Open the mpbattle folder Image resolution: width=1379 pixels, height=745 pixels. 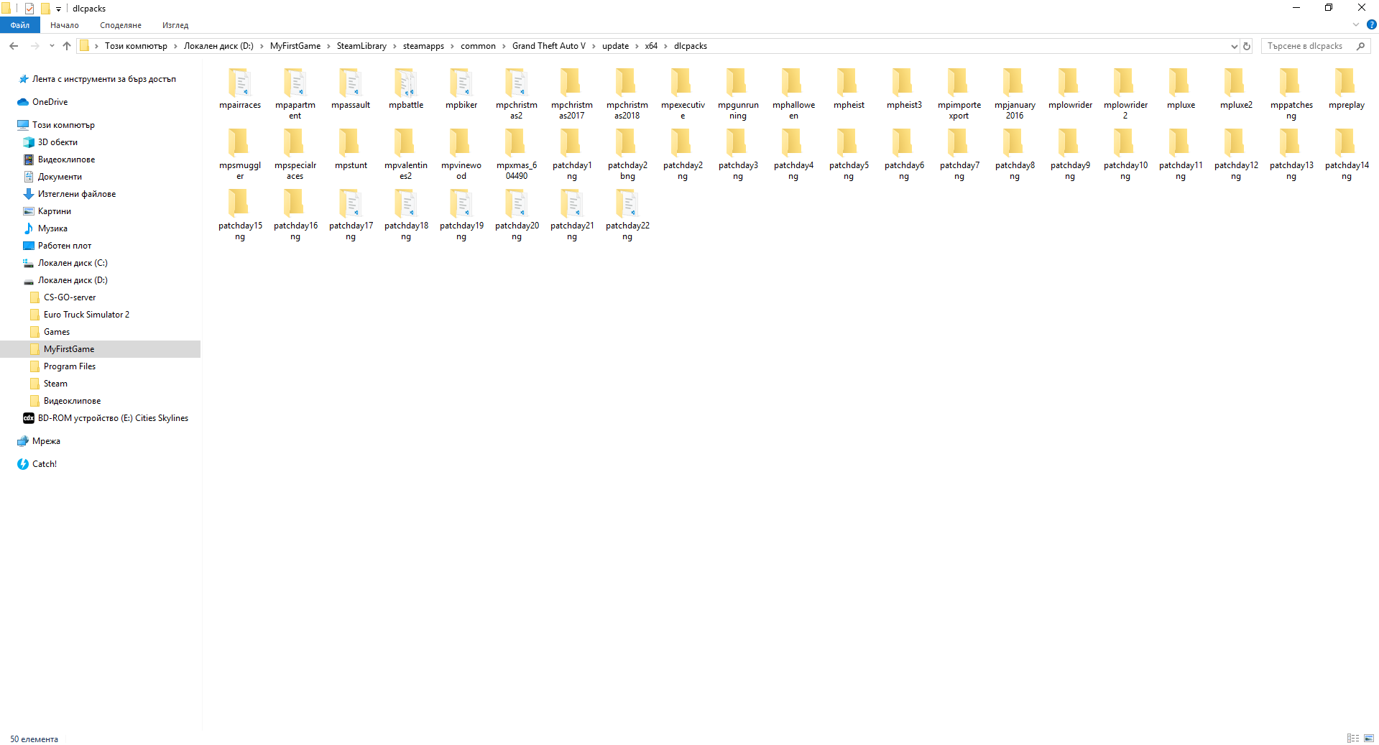coord(405,89)
